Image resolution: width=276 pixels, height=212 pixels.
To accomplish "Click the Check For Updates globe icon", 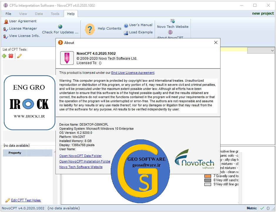I will [60, 27].
